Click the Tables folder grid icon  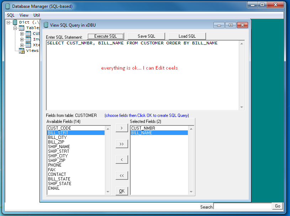click(x=21, y=28)
